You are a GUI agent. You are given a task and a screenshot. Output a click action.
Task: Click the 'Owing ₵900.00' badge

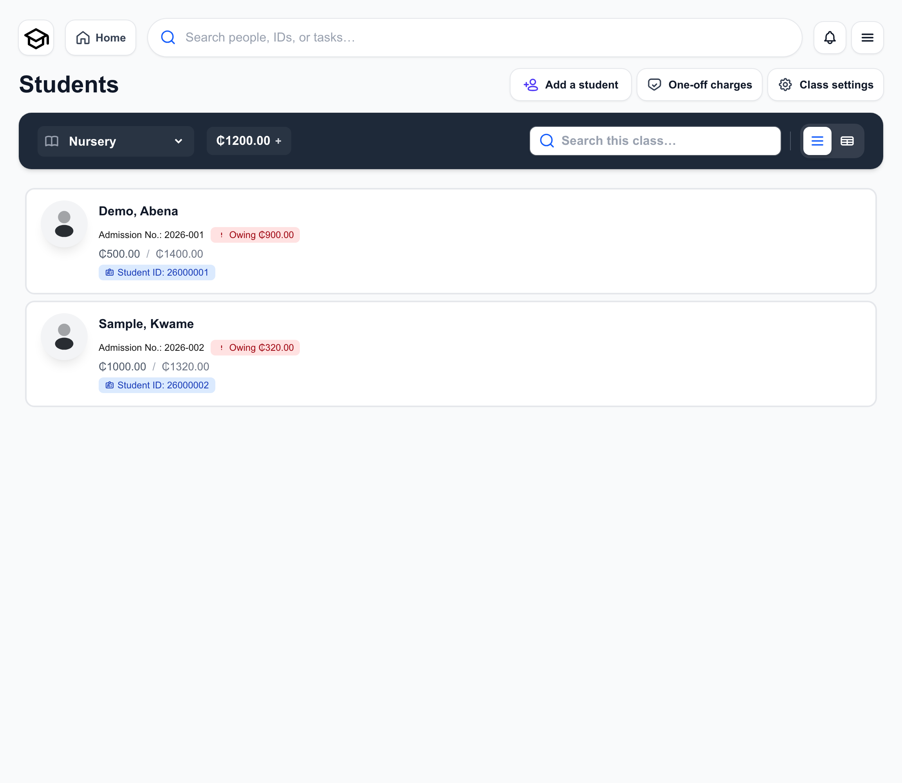[x=255, y=235]
